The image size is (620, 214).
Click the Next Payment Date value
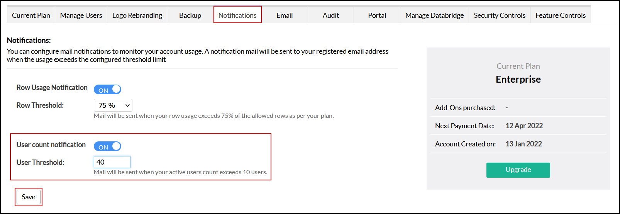tap(524, 126)
